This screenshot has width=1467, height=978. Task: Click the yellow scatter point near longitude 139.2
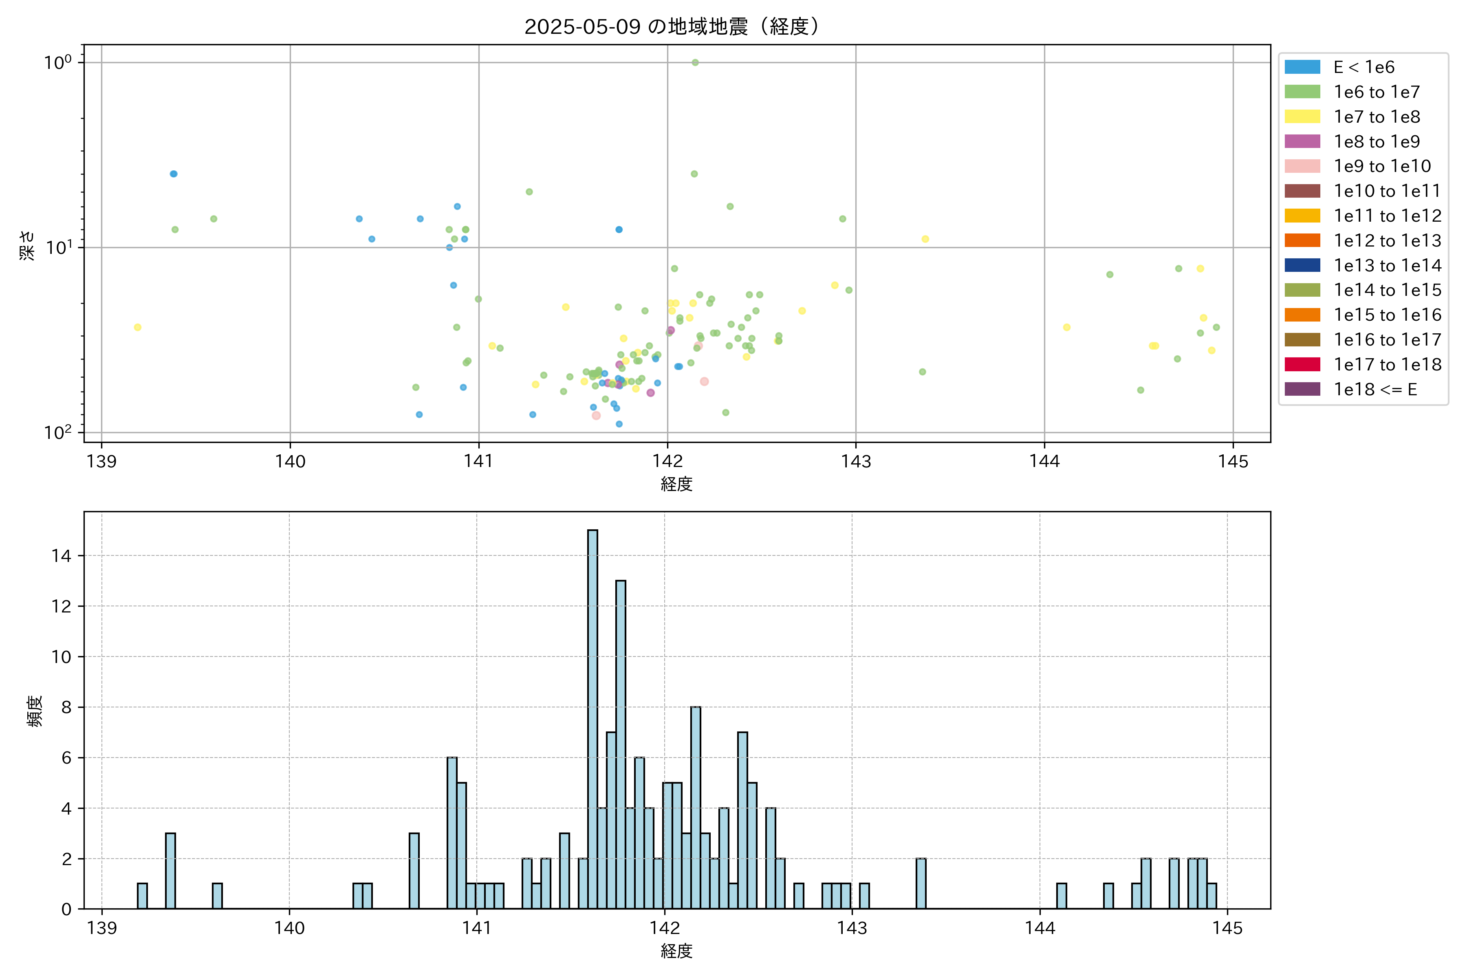pyautogui.click(x=138, y=328)
